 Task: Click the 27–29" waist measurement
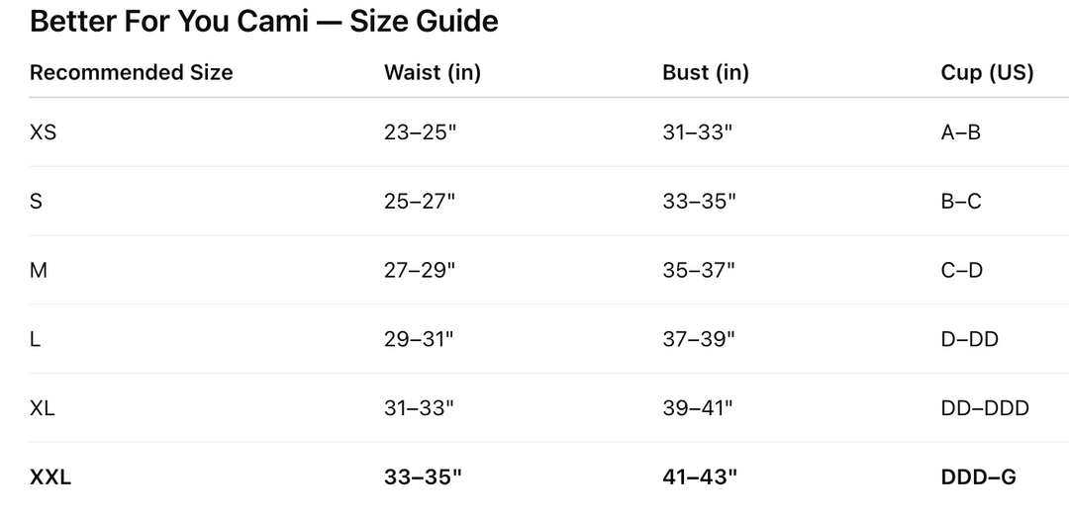pyautogui.click(x=420, y=270)
